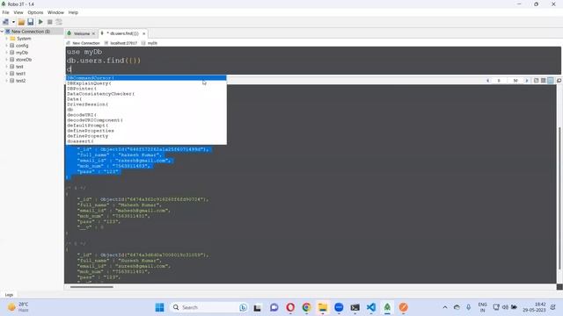The image size is (563, 316).
Task: Choose DataConsistencyChecker( autocomplete suggestion
Action: 146,94
